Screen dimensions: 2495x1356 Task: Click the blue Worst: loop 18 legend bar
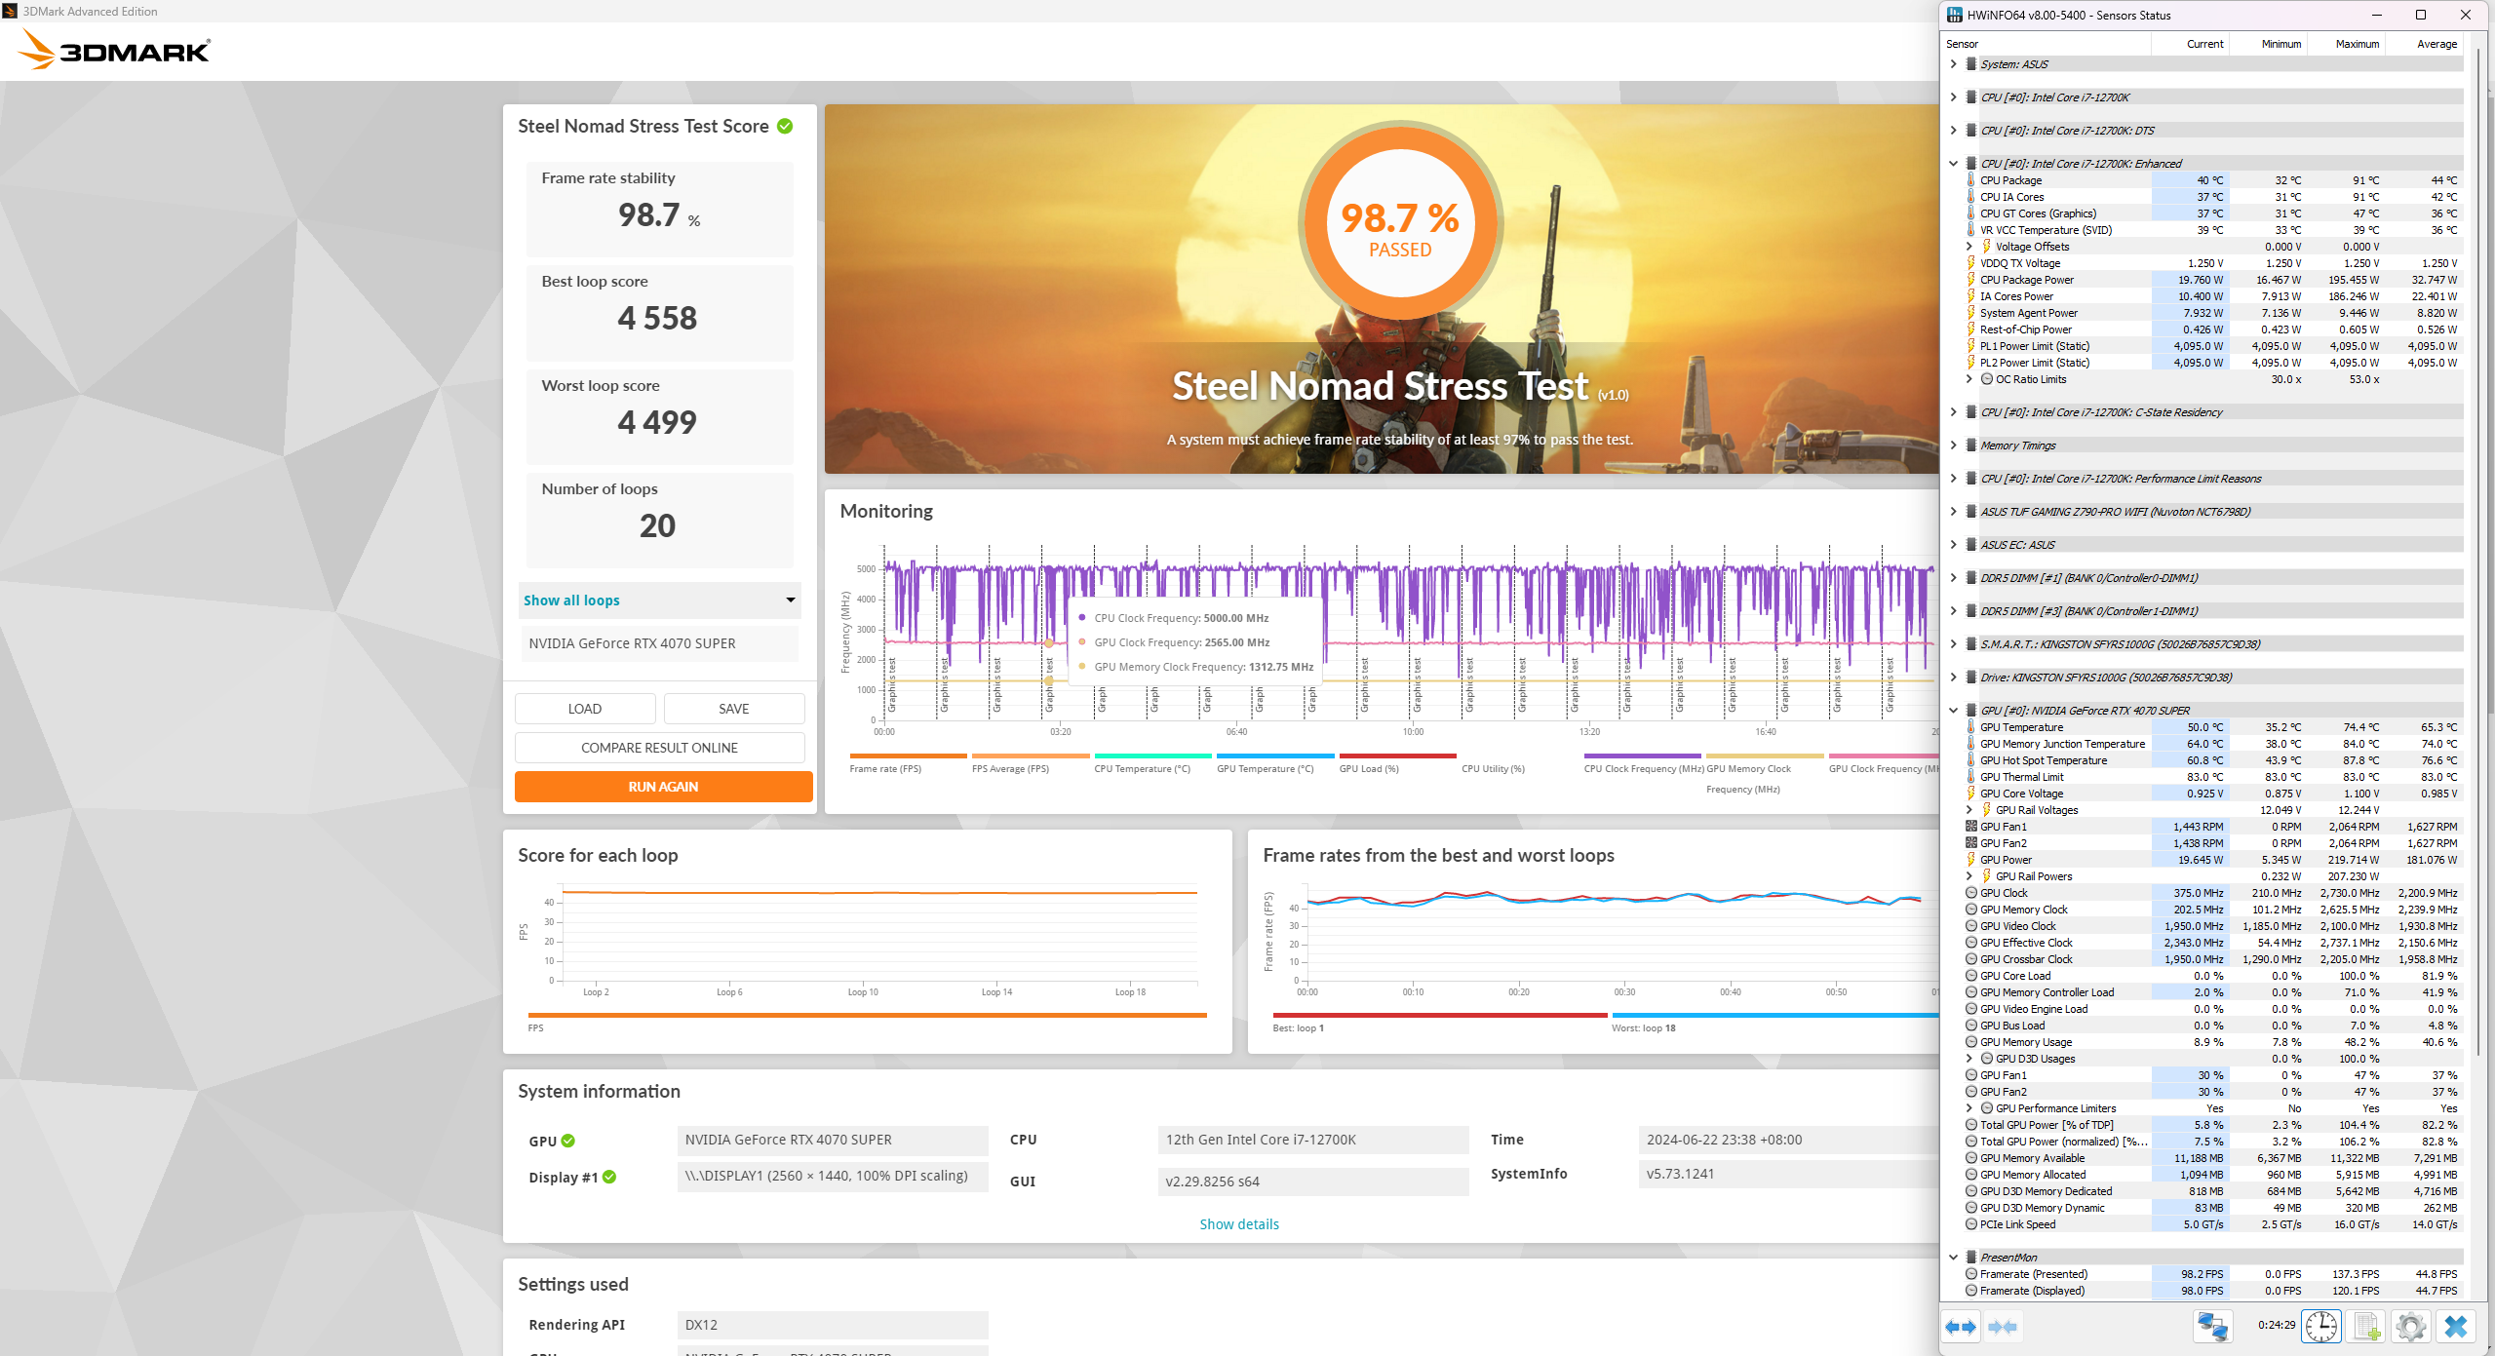(1774, 1015)
